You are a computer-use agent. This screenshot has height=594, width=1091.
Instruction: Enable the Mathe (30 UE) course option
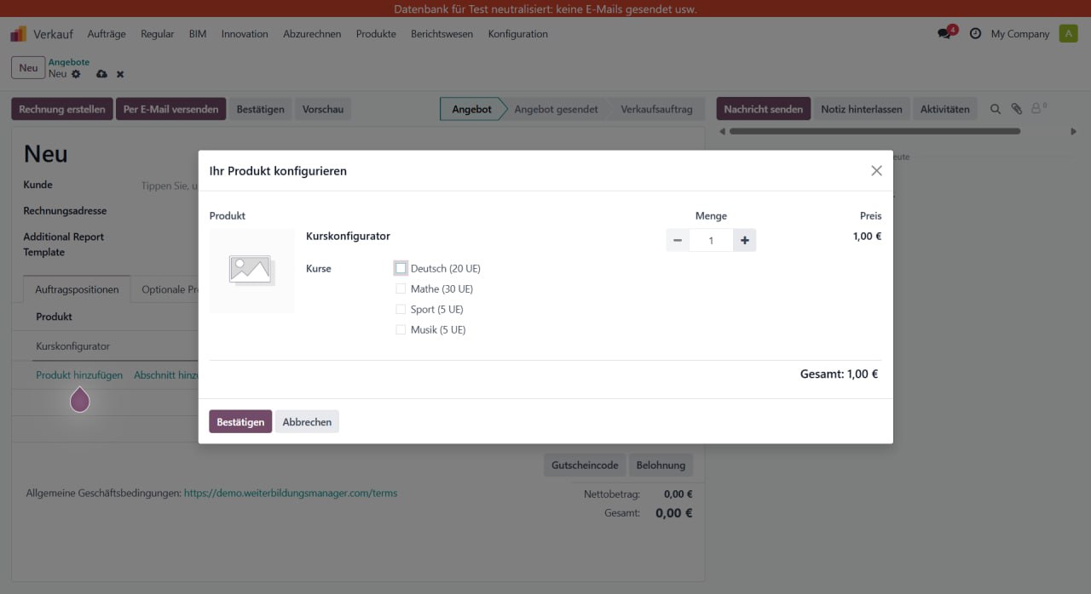tap(401, 288)
